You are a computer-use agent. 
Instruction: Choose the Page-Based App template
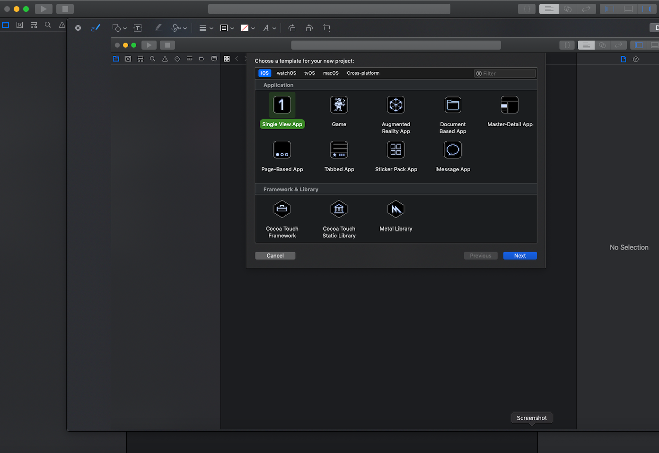pyautogui.click(x=282, y=157)
